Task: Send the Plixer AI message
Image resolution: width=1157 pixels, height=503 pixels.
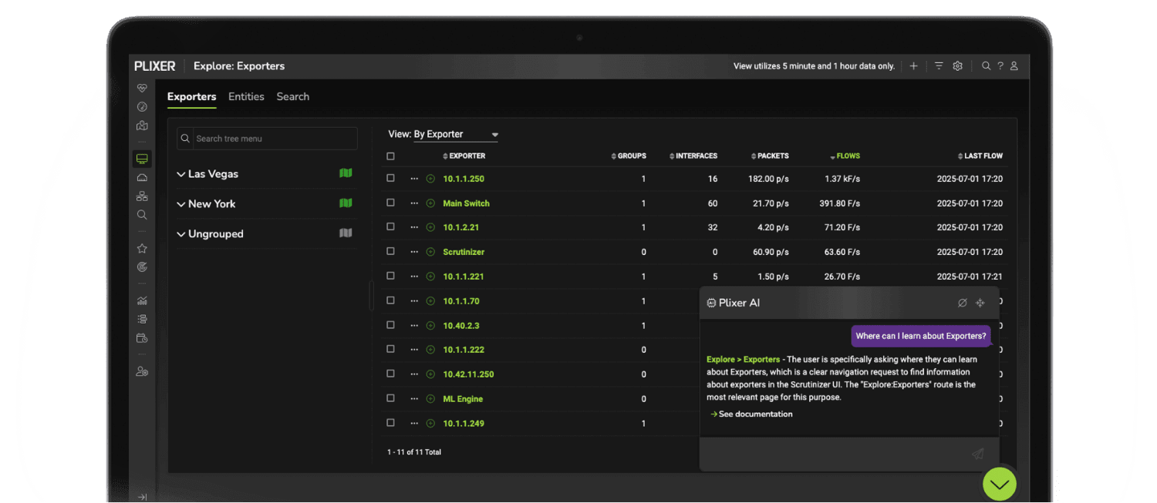Action: point(978,454)
